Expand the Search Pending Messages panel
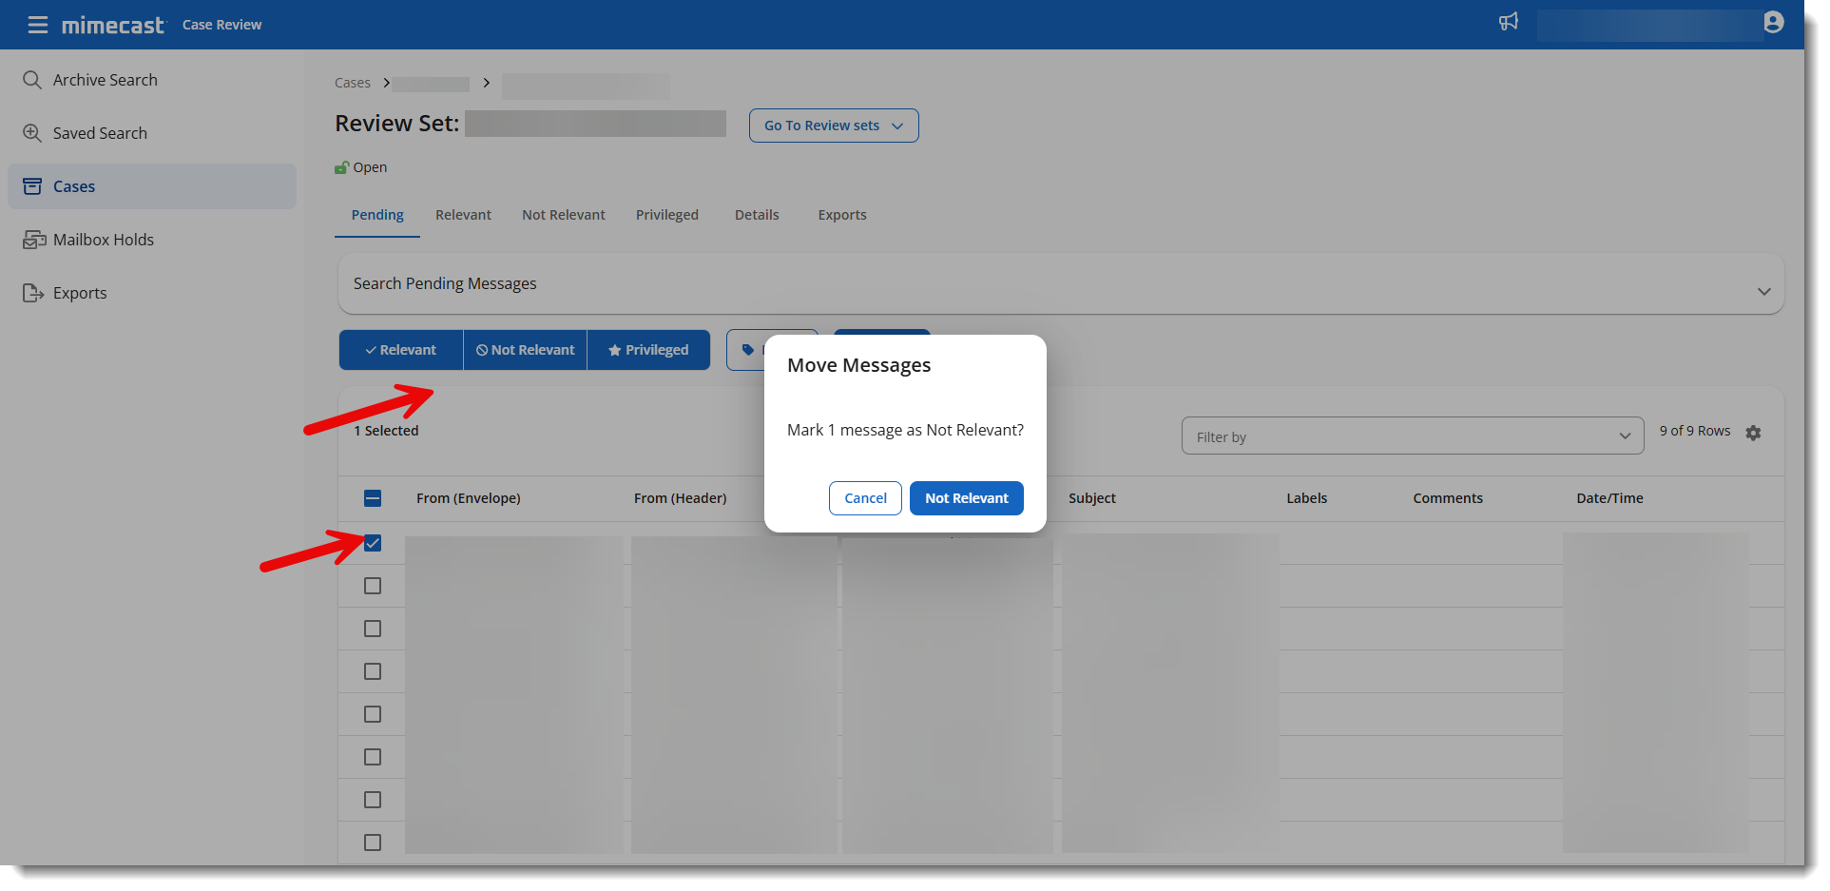The width and height of the screenshot is (1830, 891). pyautogui.click(x=1763, y=291)
